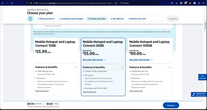The image size is (207, 110).
Task: Open the downloads arrow icon
Action: (x=176, y=3)
